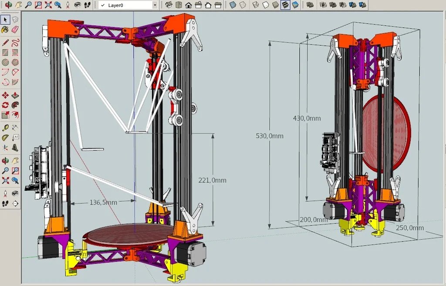Screen dimensions: 446x286
Task: Click the Outer Shell solid tool
Action: (310, 5)
